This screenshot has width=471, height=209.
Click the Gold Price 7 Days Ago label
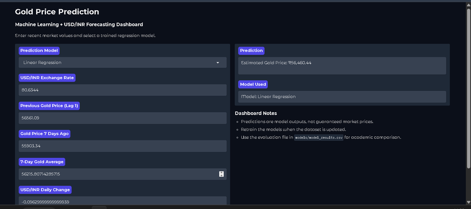point(45,134)
